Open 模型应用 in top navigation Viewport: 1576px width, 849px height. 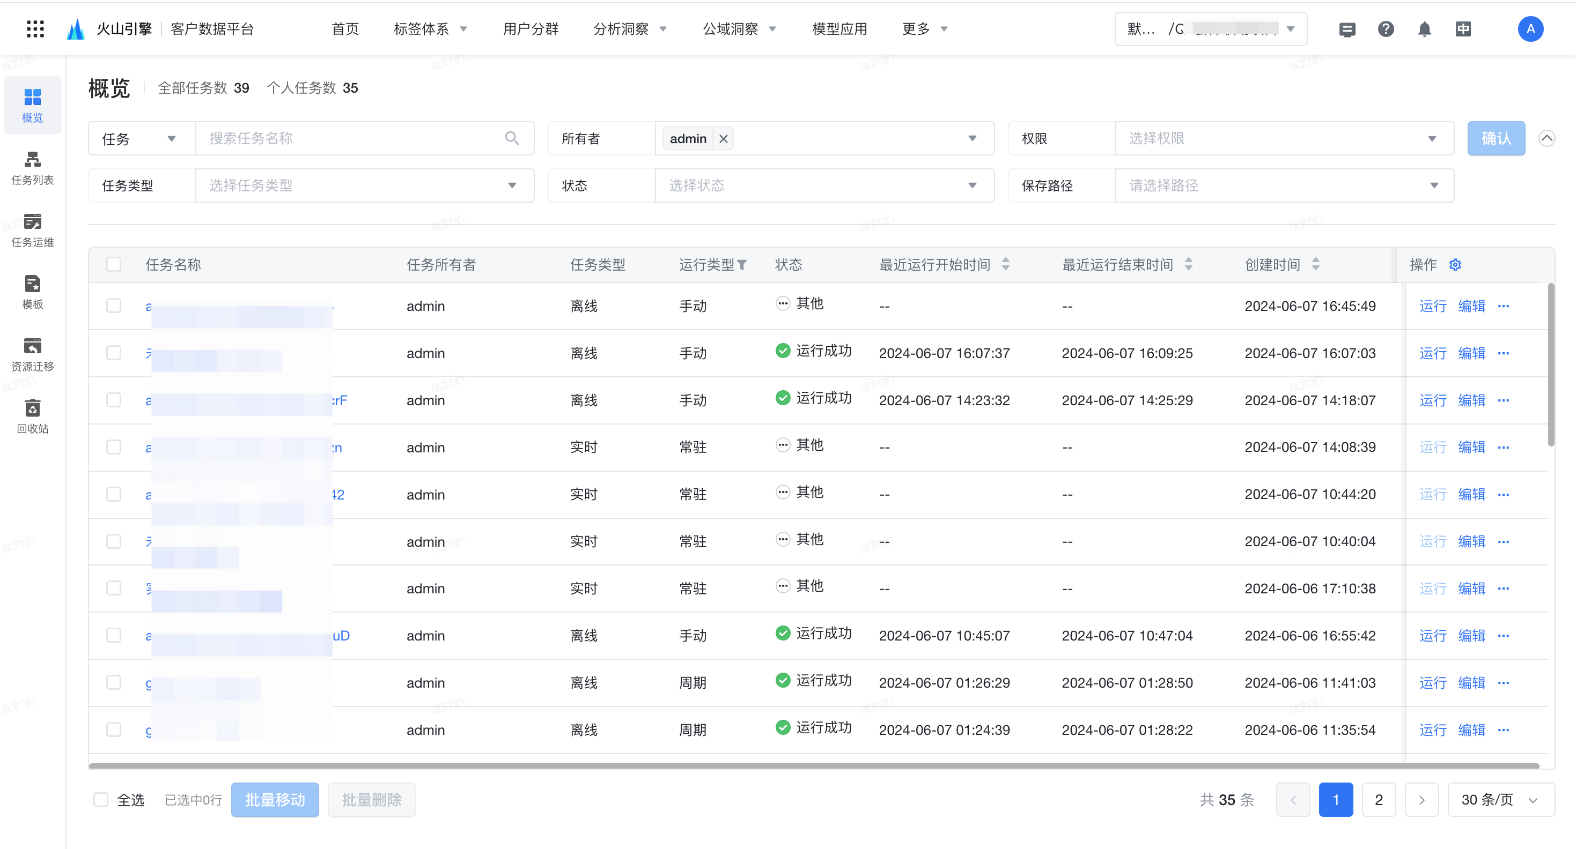coord(839,29)
